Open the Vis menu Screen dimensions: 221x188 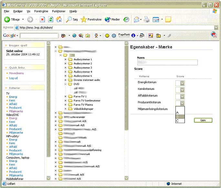[28, 11]
